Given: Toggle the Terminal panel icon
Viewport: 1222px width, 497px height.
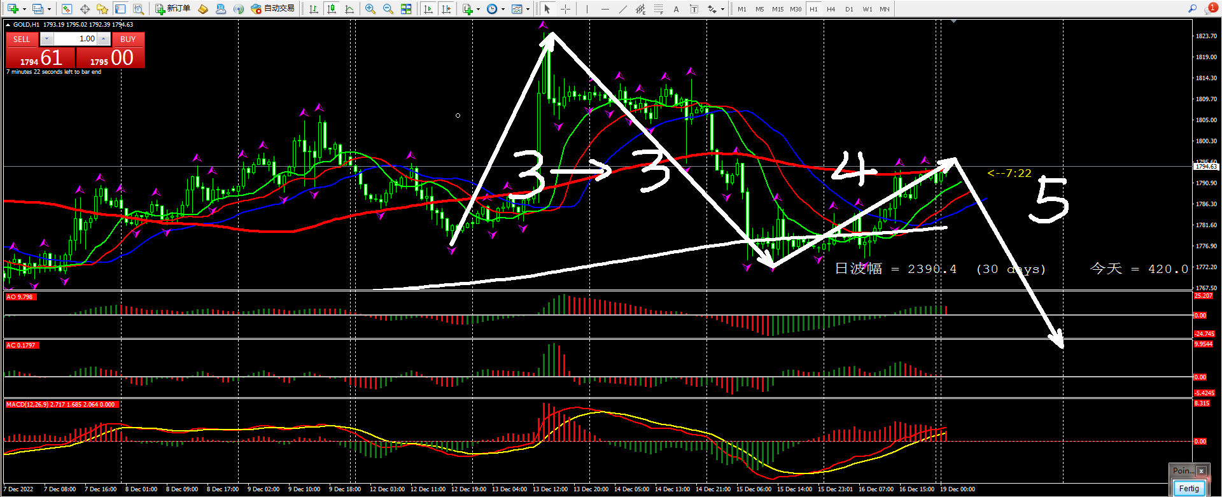Looking at the screenshot, I should [x=120, y=9].
